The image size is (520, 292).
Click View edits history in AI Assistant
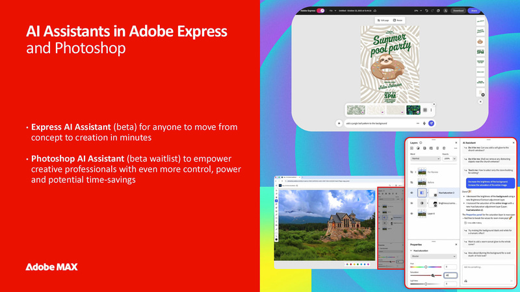tap(473, 223)
